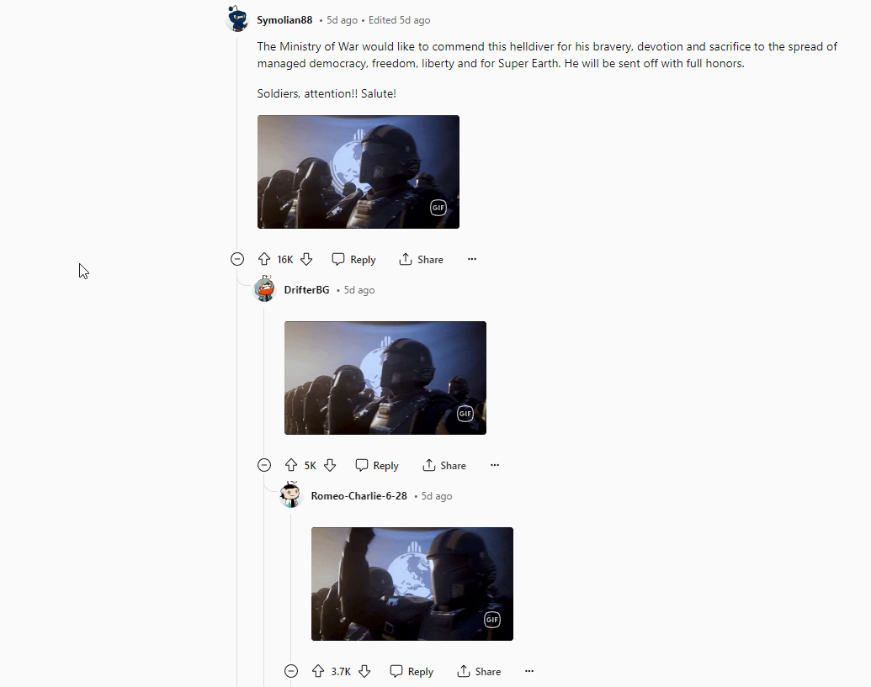The image size is (871, 687).
Task: Open DrifterBG's avatar icon
Action: pyautogui.click(x=264, y=288)
